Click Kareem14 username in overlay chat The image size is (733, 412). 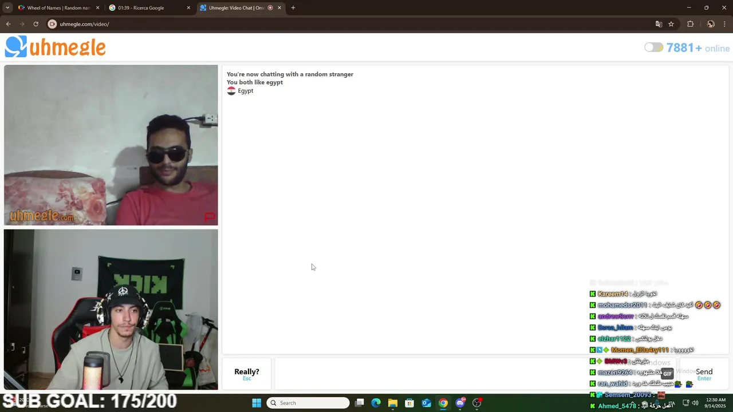tap(613, 294)
